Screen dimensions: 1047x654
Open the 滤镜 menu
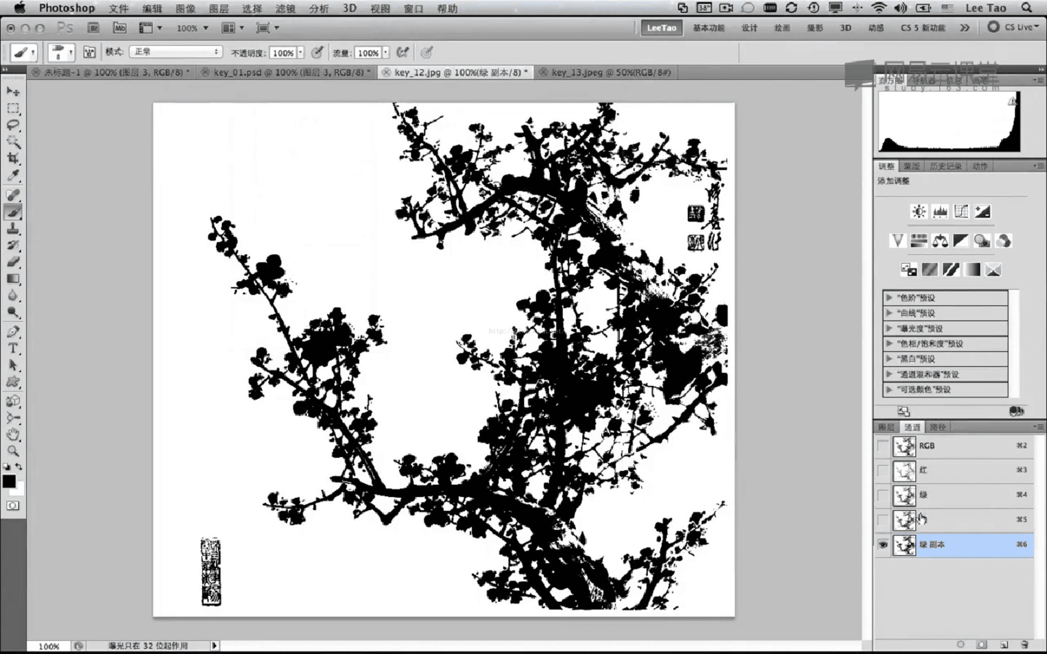[x=285, y=8]
